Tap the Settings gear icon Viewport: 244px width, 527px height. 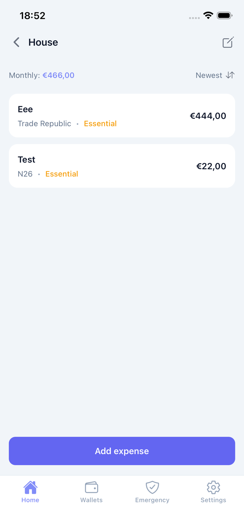(x=213, y=487)
